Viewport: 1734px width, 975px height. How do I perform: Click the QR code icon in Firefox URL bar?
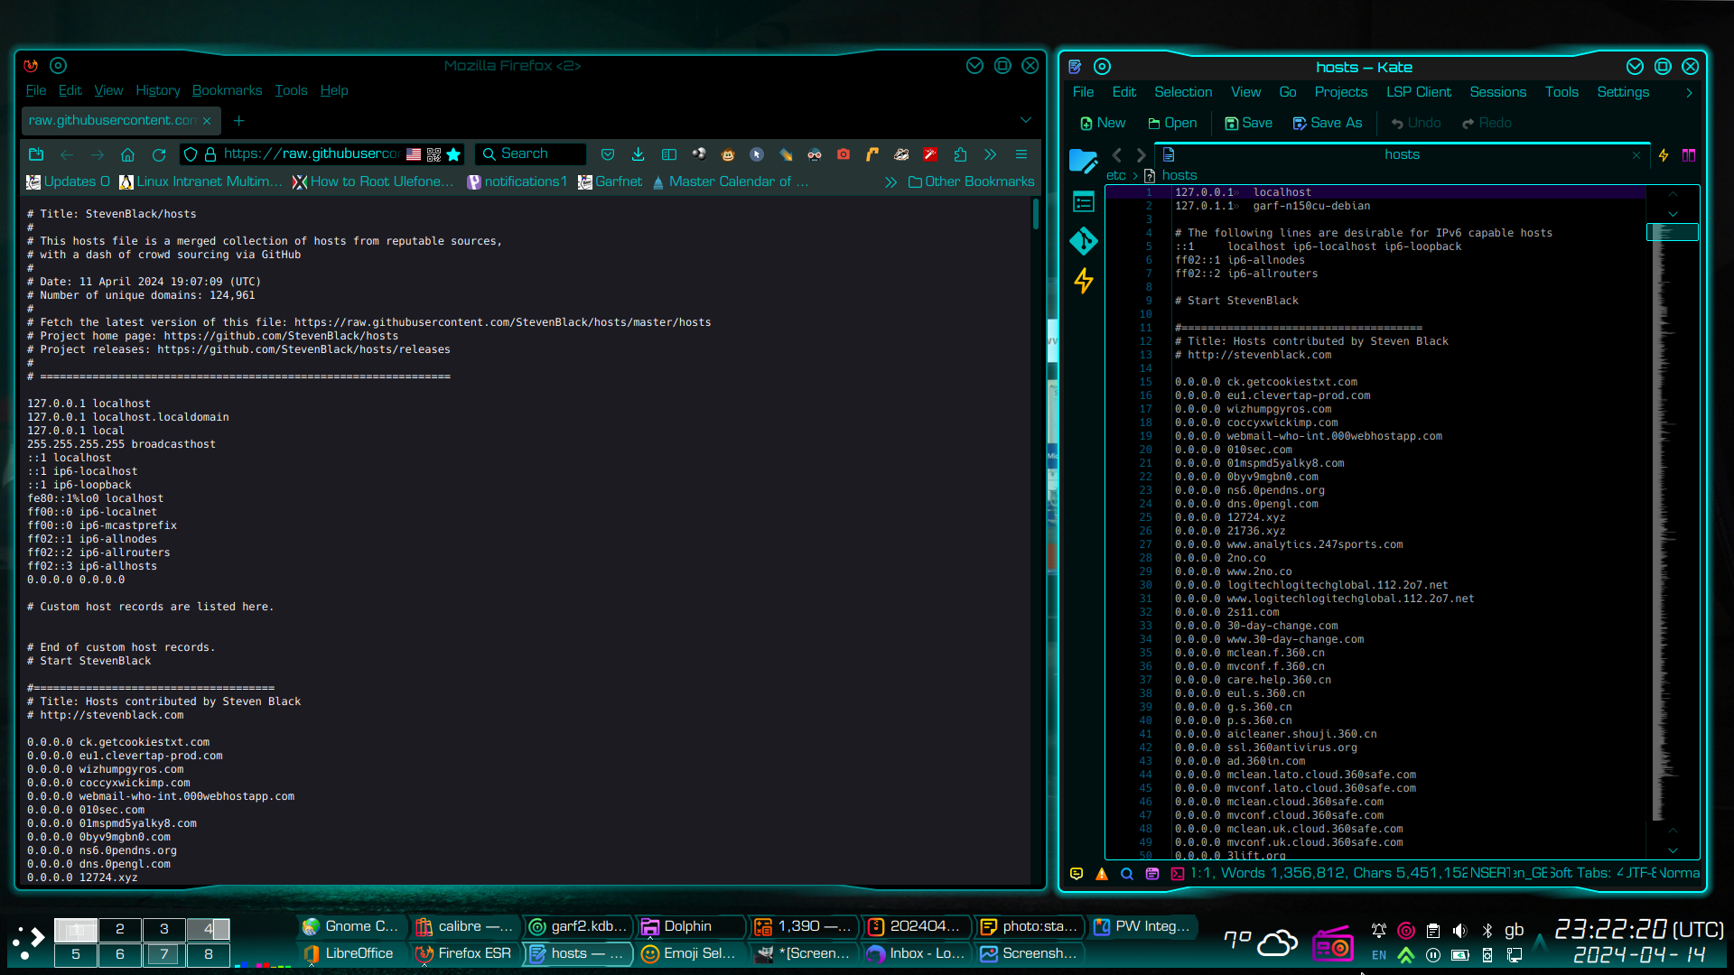click(x=433, y=154)
